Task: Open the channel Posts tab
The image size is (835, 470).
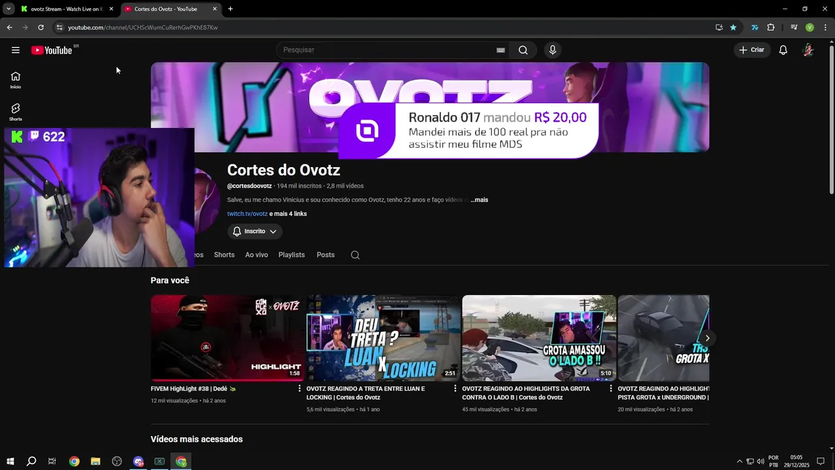Action: click(x=326, y=255)
